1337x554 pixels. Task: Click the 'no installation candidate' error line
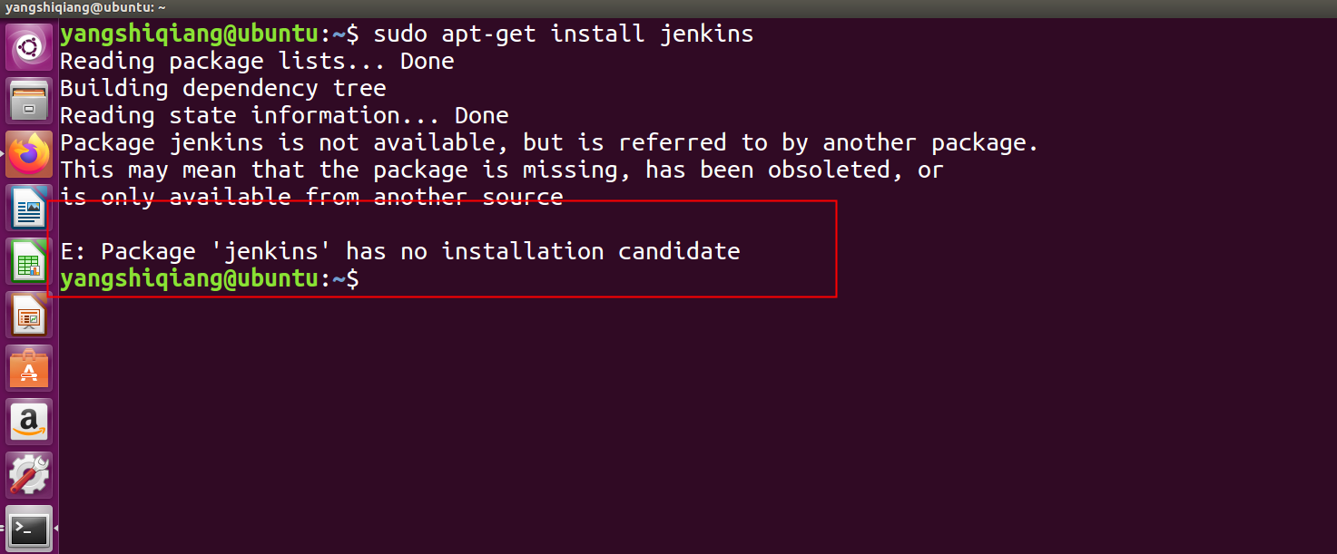coord(399,251)
